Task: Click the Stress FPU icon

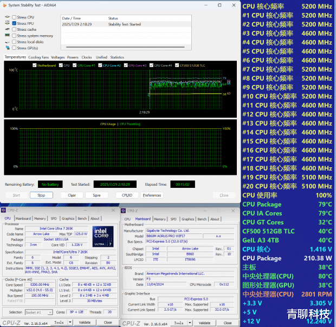Action: click(7, 23)
